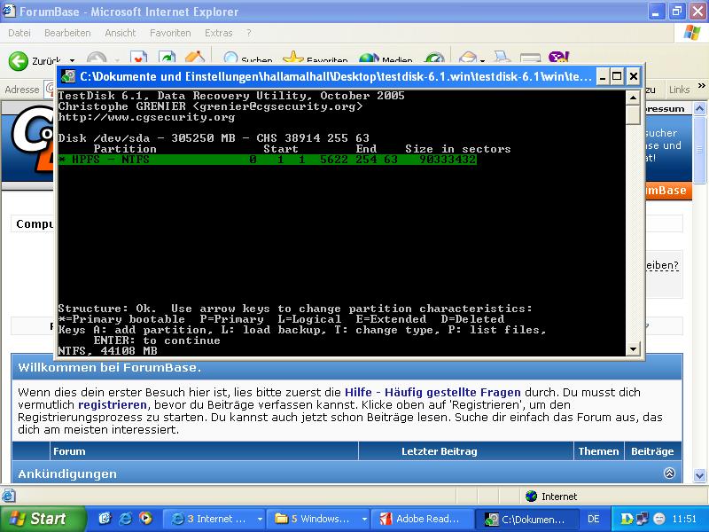The height and width of the screenshot is (532, 709).
Task: Open the Windows Start menu
Action: (43, 519)
